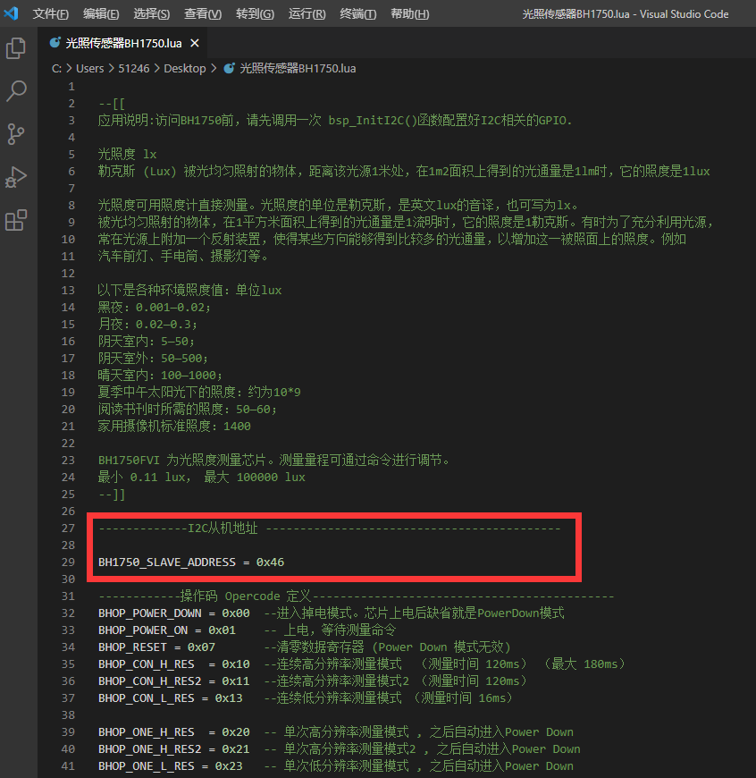
Task: Click the Lua file icon in breadcrumb
Action: tap(229, 69)
